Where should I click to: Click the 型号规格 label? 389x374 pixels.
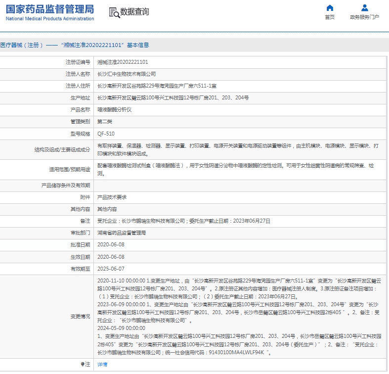pyautogui.click(x=80, y=134)
